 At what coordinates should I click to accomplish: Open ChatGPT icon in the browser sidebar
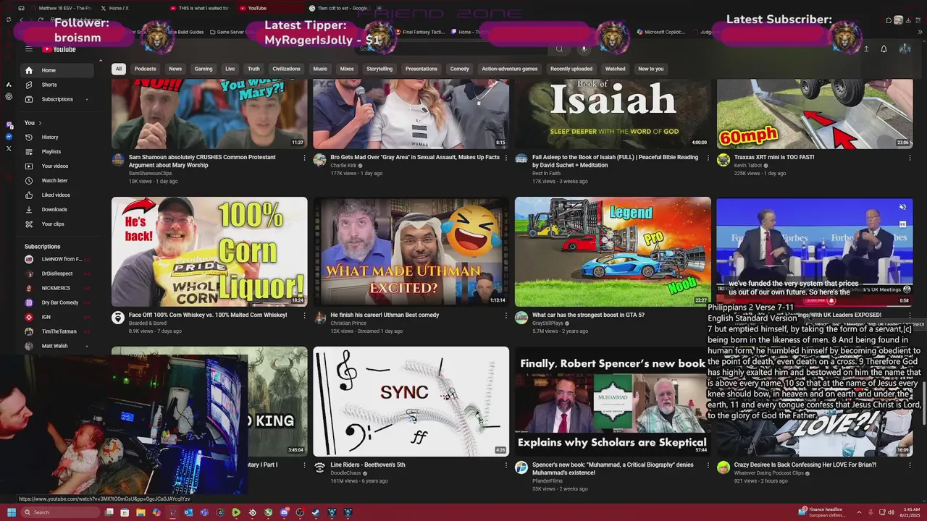(9, 96)
